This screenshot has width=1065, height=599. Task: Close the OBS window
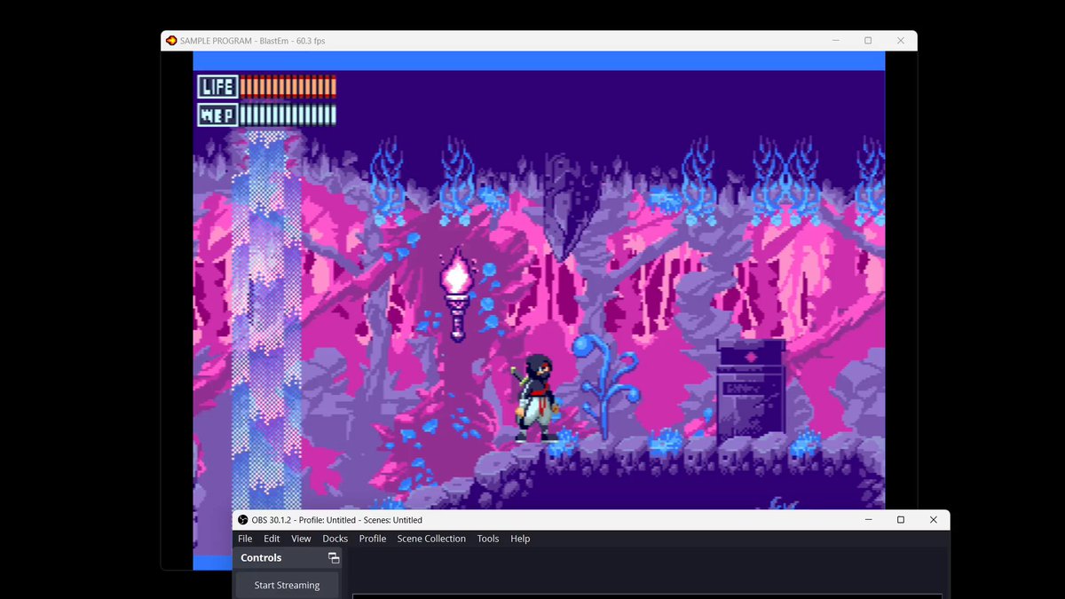point(934,520)
